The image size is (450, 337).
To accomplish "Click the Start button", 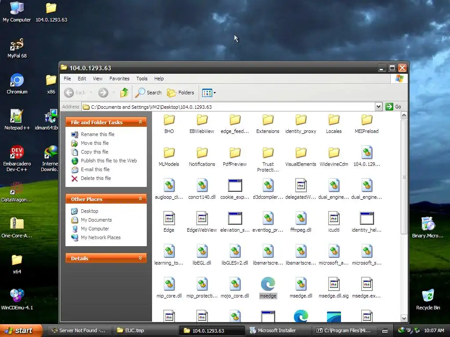I will tap(20, 330).
